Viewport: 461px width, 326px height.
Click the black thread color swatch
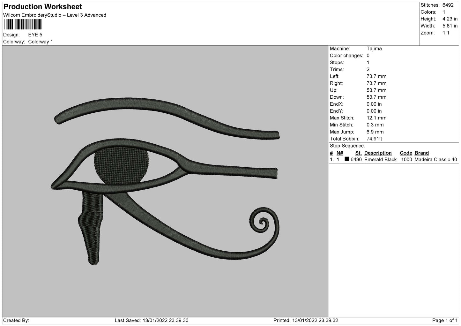coord(347,159)
